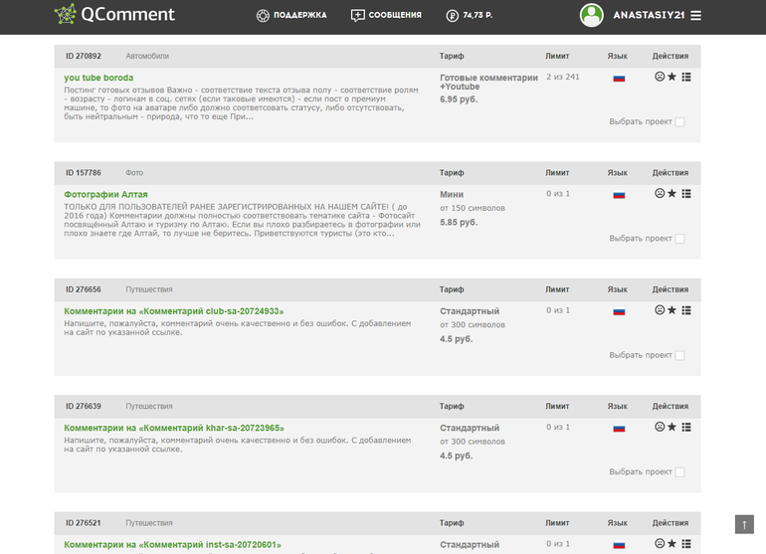This screenshot has height=554, width=766.
Task: Tick 'Выбрать проект' for club-sa-20724933 project
Action: [679, 355]
